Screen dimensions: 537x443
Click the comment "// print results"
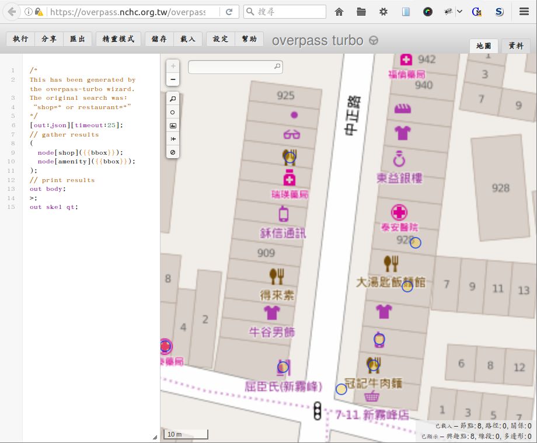pyautogui.click(x=62, y=180)
